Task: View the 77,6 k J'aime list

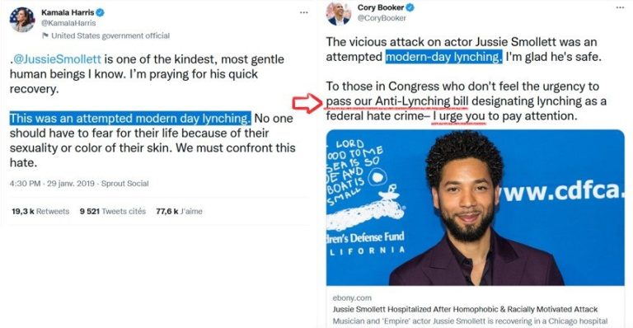Action: [179, 211]
